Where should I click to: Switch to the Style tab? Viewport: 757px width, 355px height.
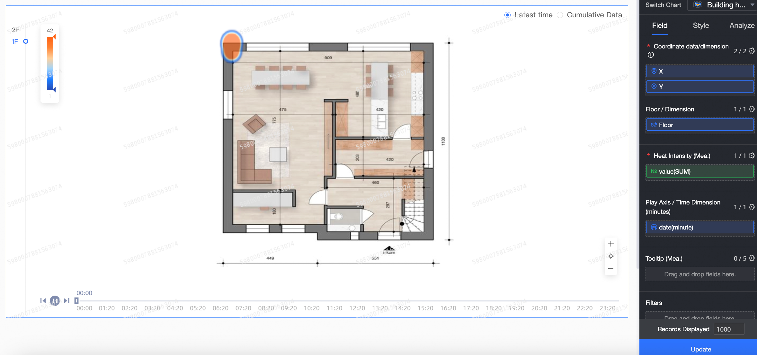701,26
